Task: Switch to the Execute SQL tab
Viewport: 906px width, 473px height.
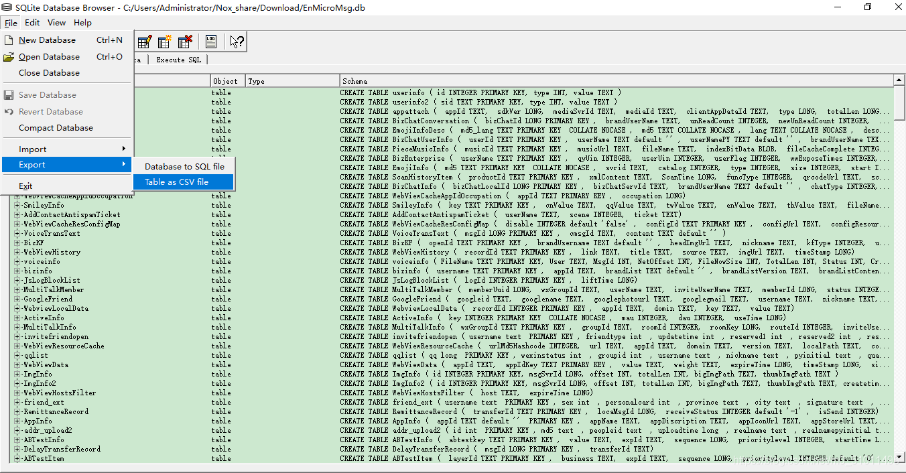Action: point(178,60)
